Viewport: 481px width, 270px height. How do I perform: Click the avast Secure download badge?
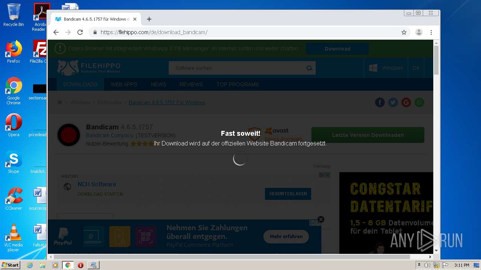click(275, 134)
